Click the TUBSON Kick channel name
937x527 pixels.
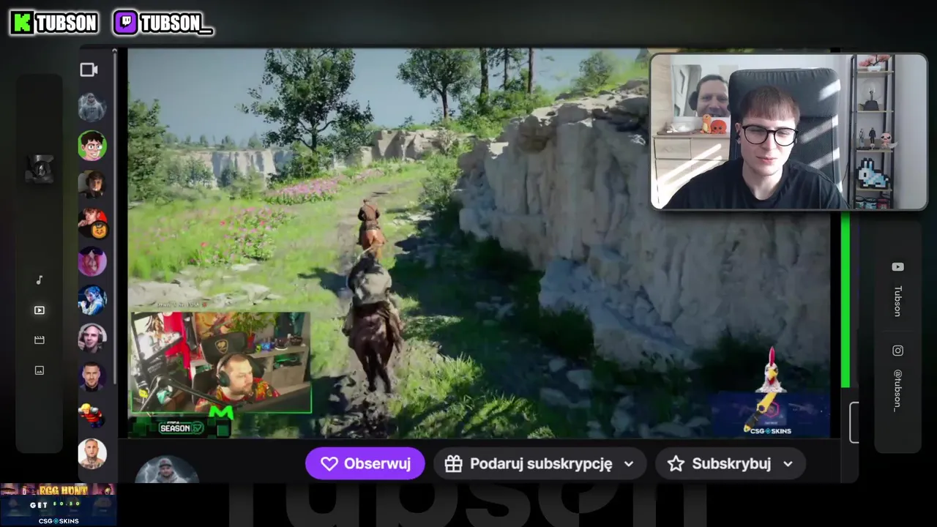coord(67,23)
